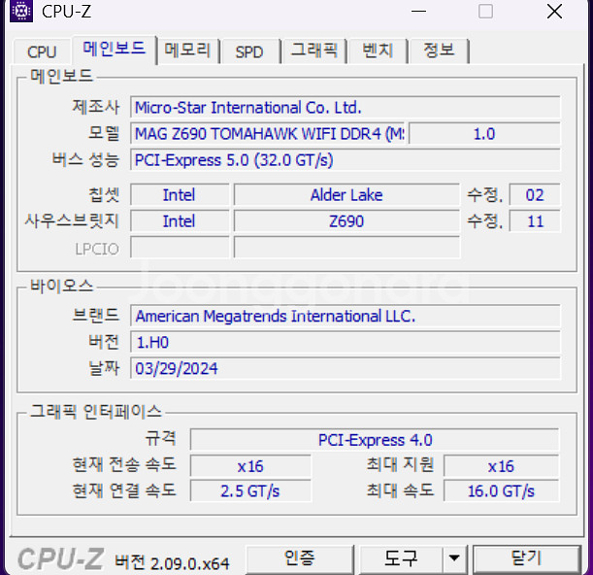This screenshot has width=593, height=575.
Task: Click the BIOS version 1.H0 field
Action: pyautogui.click(x=345, y=342)
